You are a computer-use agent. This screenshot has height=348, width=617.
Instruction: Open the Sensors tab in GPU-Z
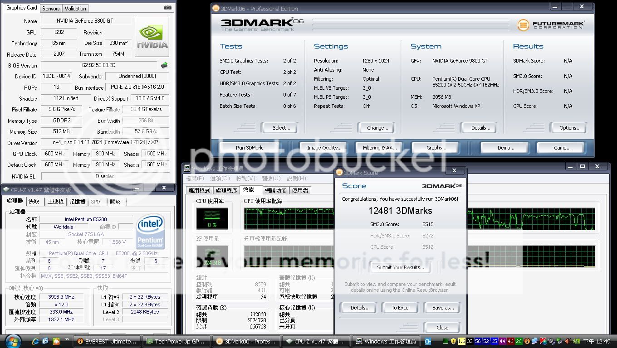(x=51, y=8)
